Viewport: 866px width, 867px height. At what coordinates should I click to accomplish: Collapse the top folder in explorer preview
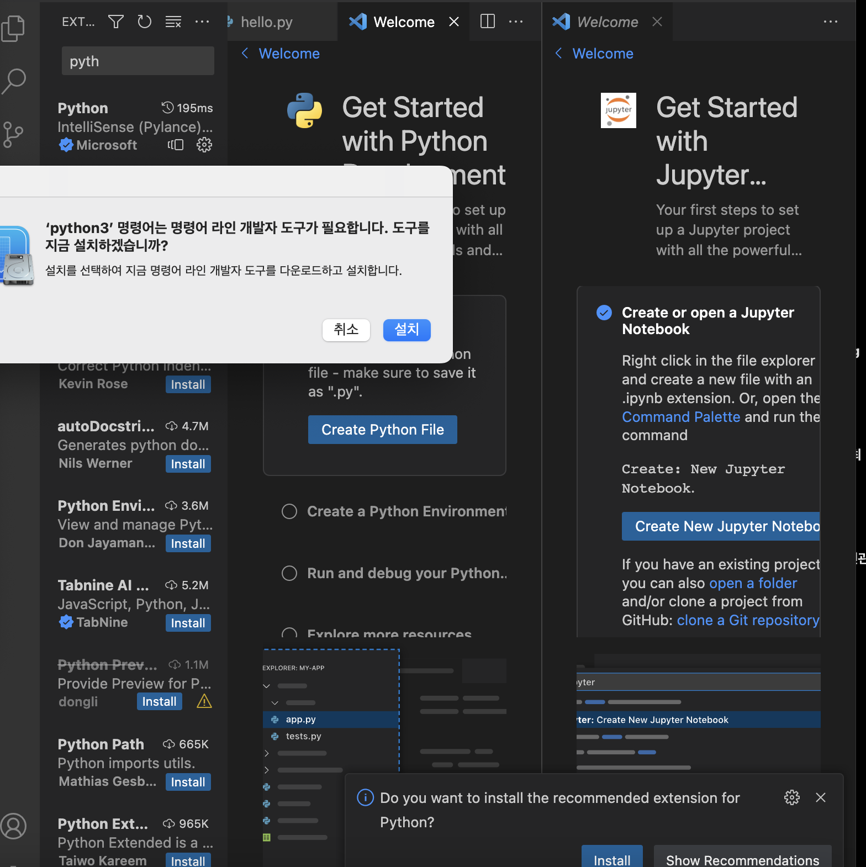266,686
